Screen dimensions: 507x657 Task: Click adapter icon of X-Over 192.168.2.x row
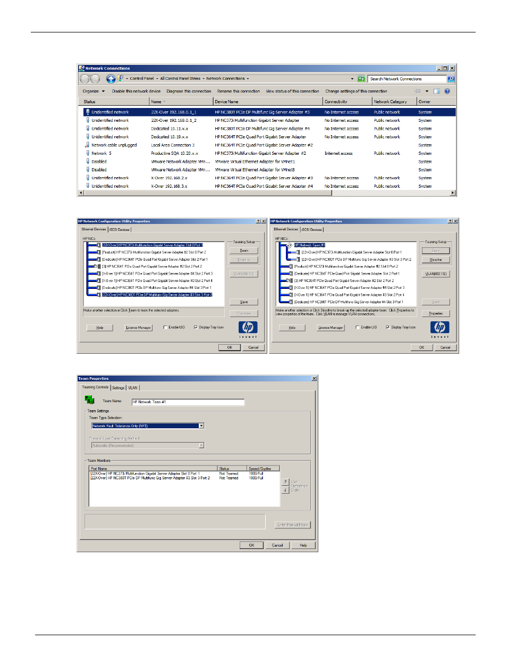87,178
